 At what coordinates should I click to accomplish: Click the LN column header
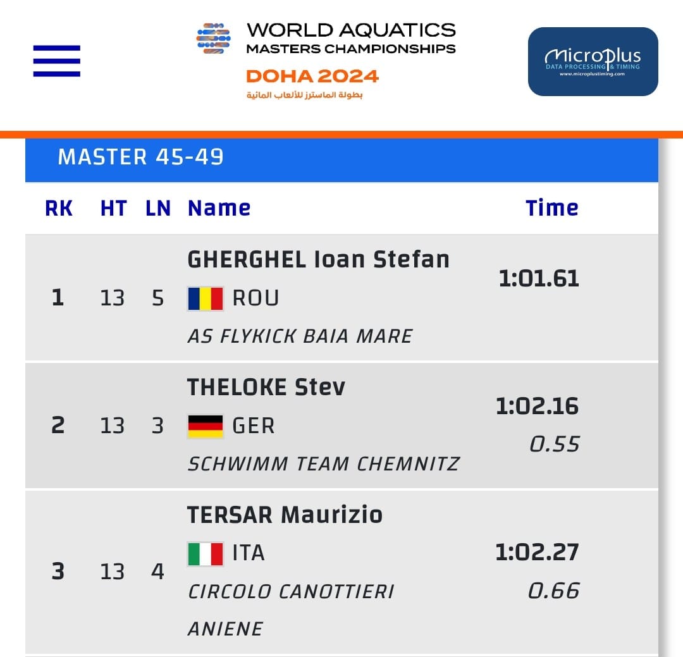click(x=158, y=208)
